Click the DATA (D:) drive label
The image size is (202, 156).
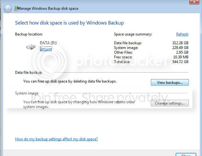pos(48,43)
